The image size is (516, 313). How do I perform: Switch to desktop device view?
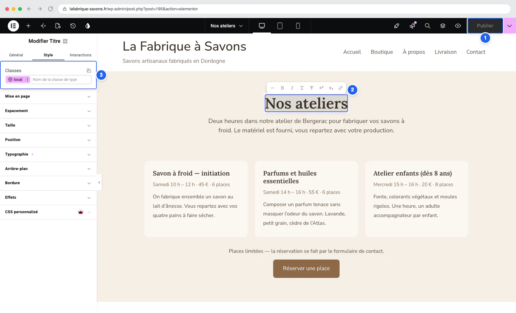click(x=262, y=26)
